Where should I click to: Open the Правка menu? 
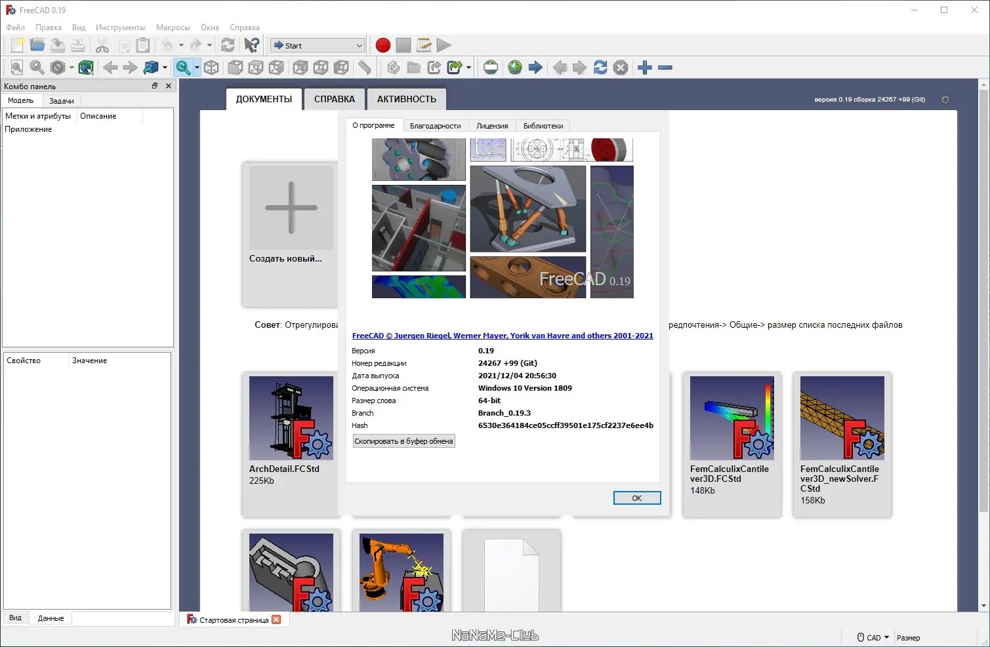point(49,28)
